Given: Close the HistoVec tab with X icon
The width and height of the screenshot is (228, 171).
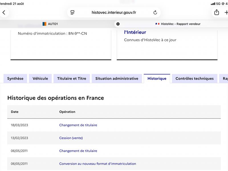Looking at the screenshot, I should [118, 24].
